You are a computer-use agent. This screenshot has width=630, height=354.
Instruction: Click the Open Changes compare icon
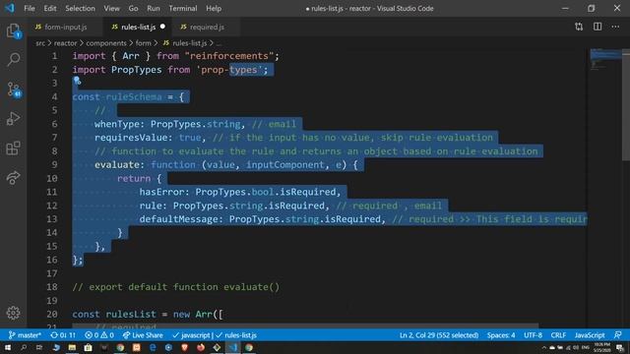pyautogui.click(x=579, y=27)
